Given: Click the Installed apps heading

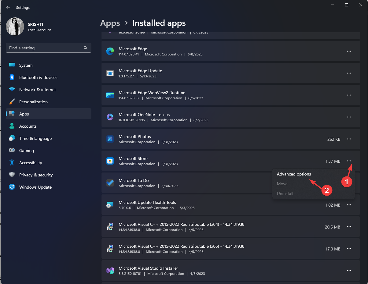Looking at the screenshot, I should click(x=159, y=23).
